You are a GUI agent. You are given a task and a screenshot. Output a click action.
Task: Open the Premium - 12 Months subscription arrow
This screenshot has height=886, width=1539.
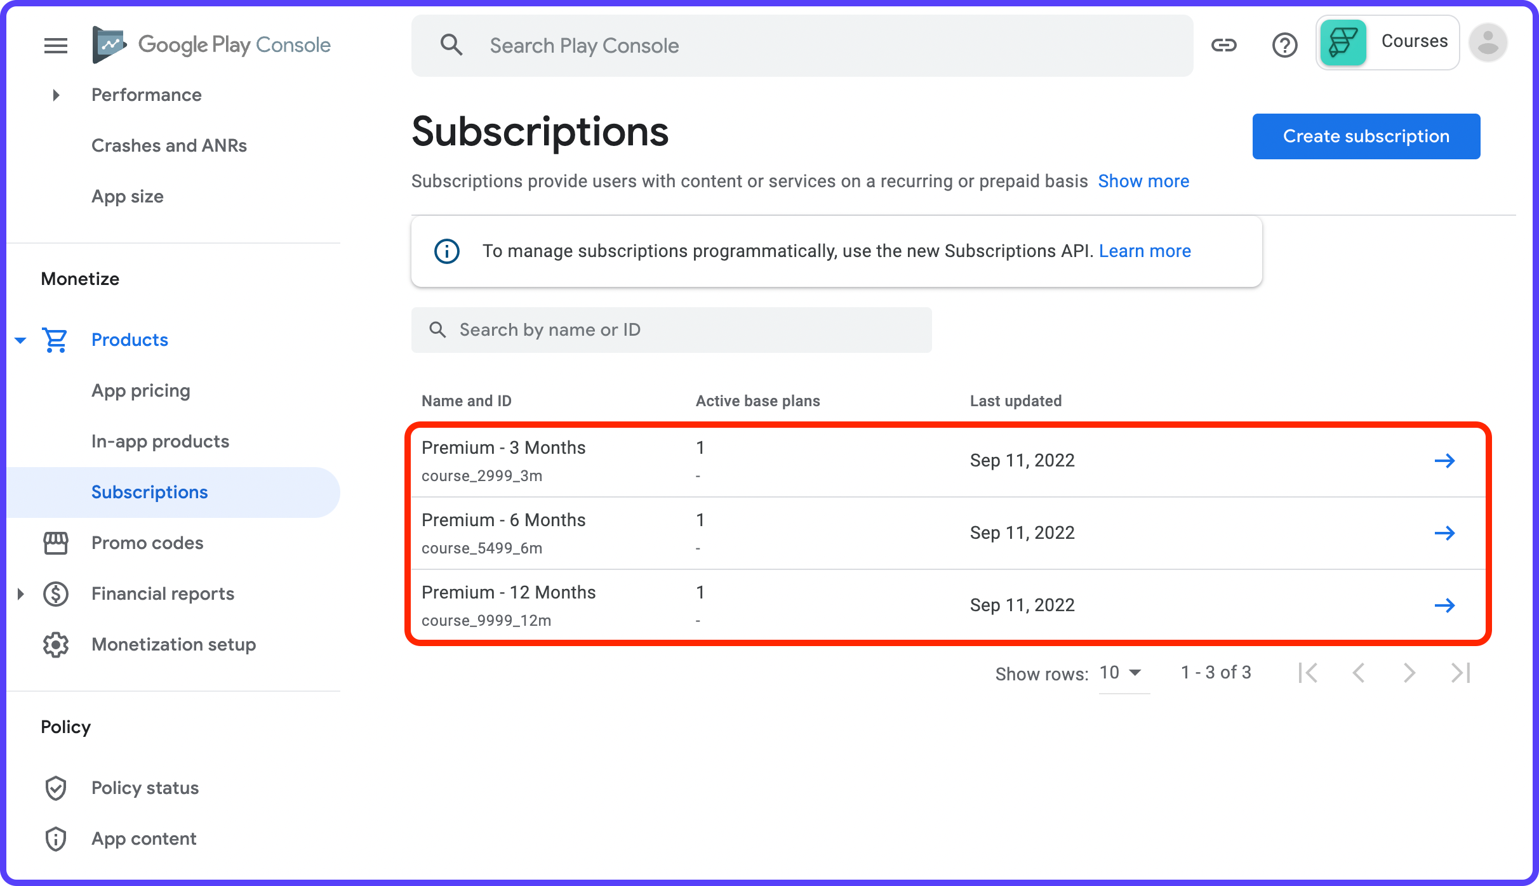(x=1445, y=605)
